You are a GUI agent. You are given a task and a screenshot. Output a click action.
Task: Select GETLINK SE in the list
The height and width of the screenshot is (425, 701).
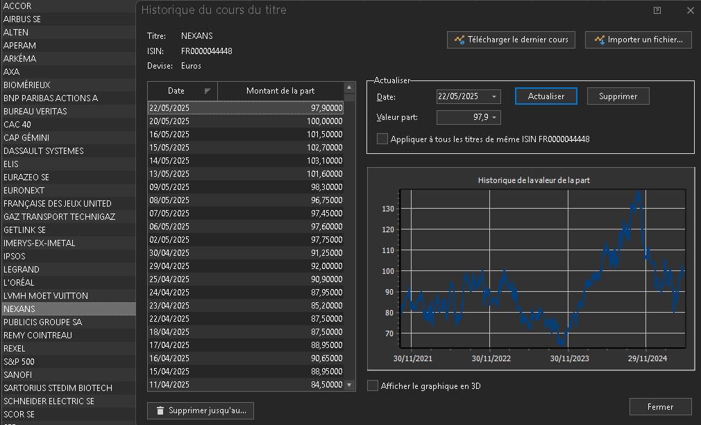coord(68,230)
